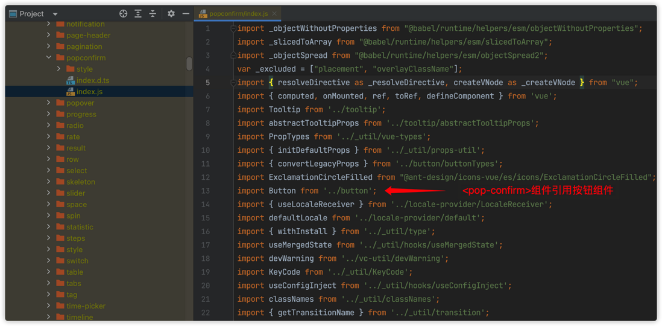Screen dimensions: 662x326
Task: Select the slider folder
Action: pyautogui.click(x=75, y=193)
